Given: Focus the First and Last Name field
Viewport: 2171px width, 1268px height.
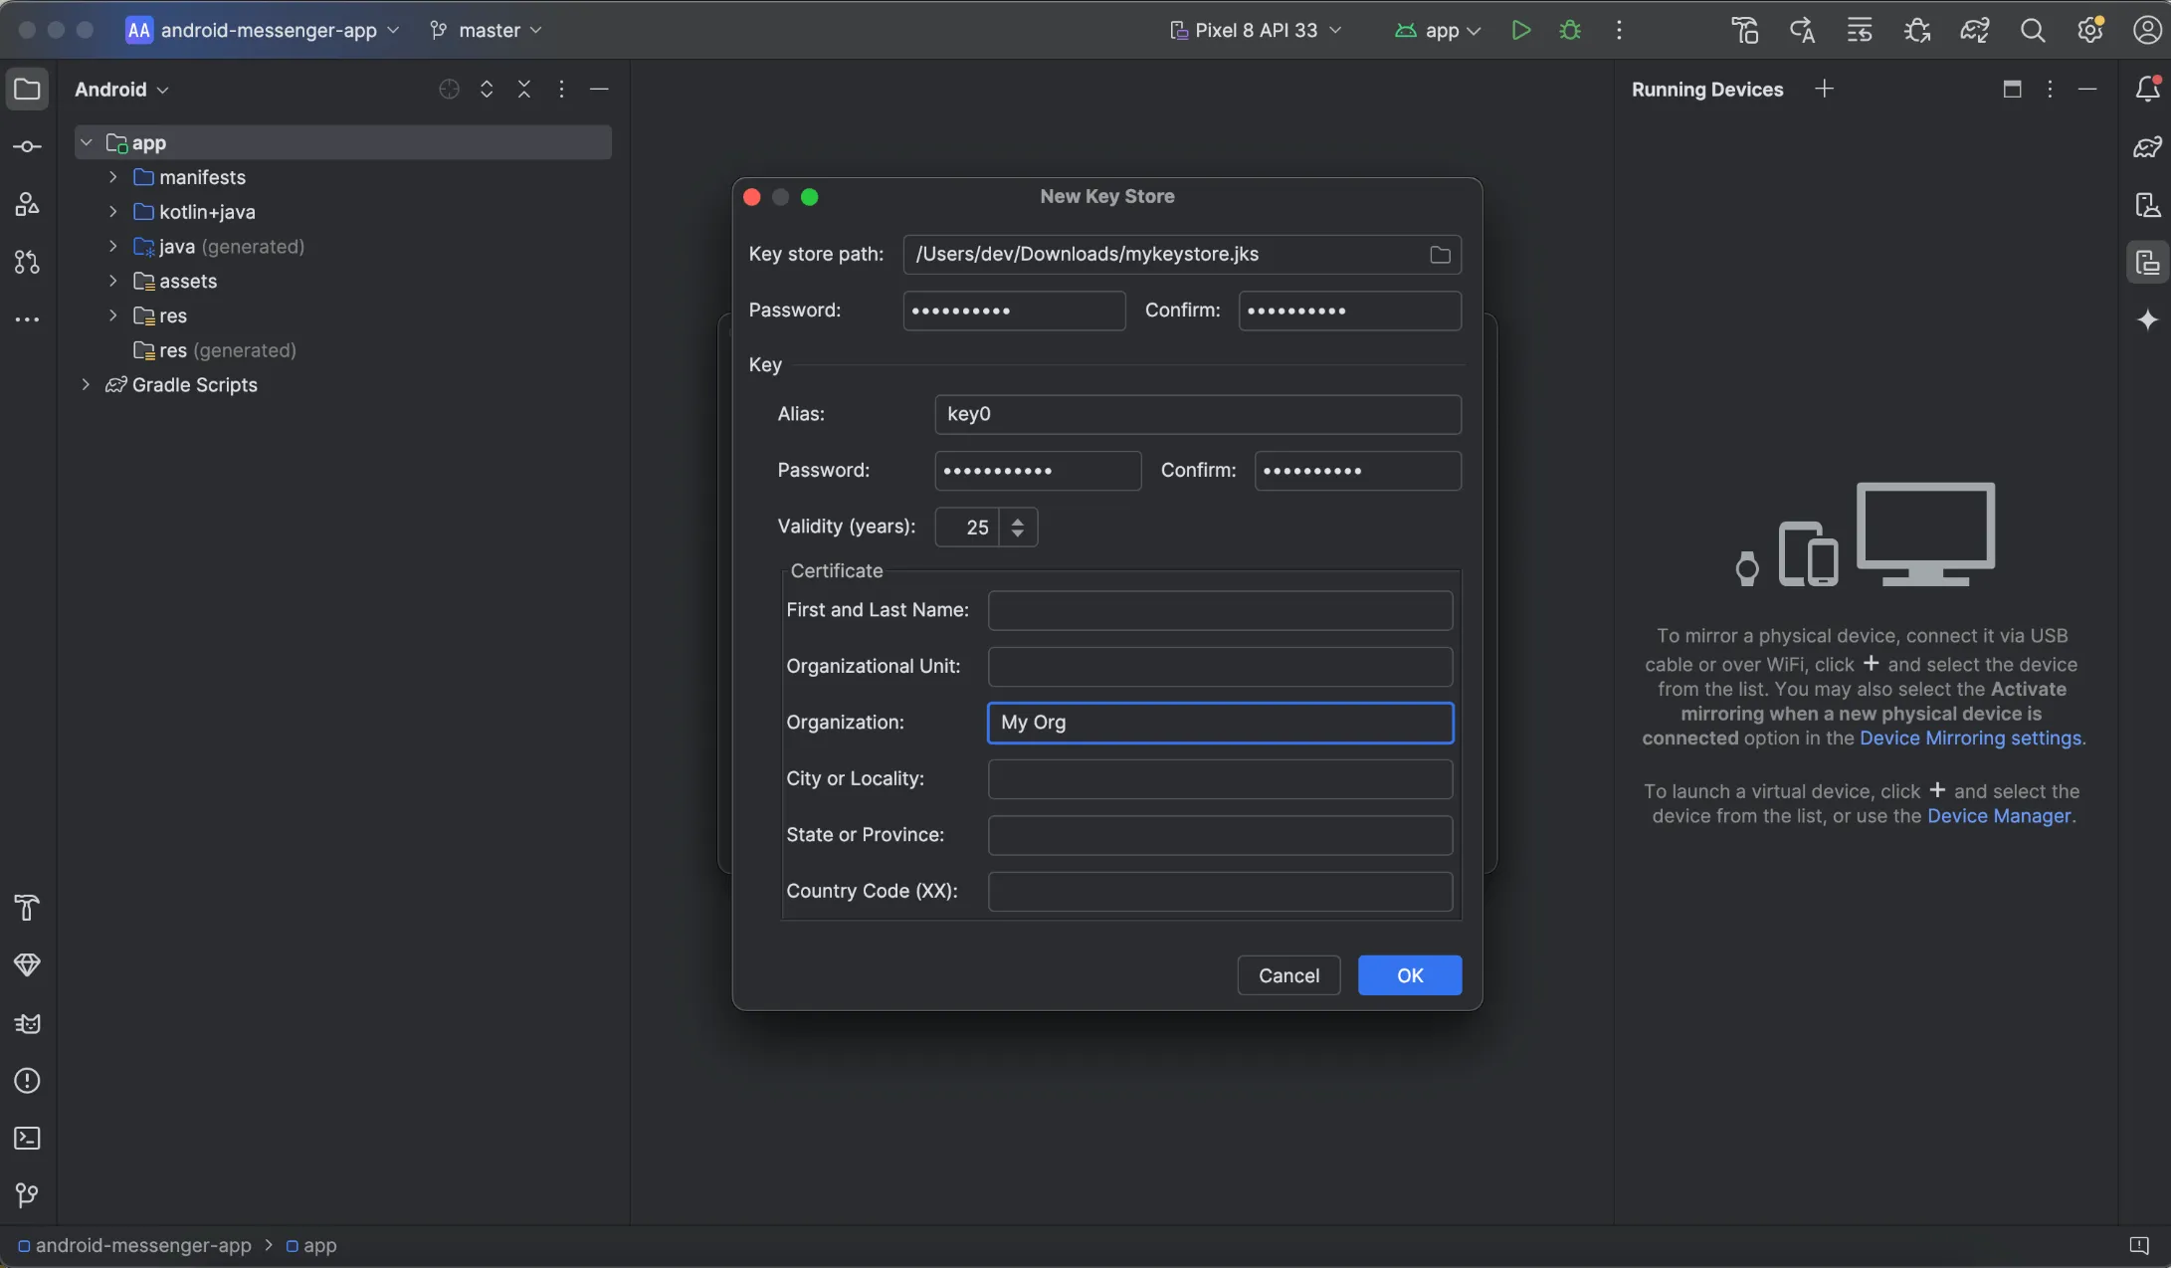Looking at the screenshot, I should point(1220,610).
